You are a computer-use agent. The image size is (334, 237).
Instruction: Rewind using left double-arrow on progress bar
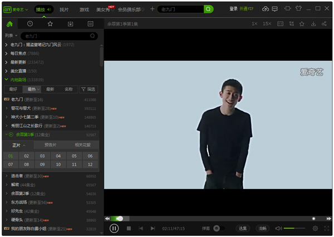point(107,219)
